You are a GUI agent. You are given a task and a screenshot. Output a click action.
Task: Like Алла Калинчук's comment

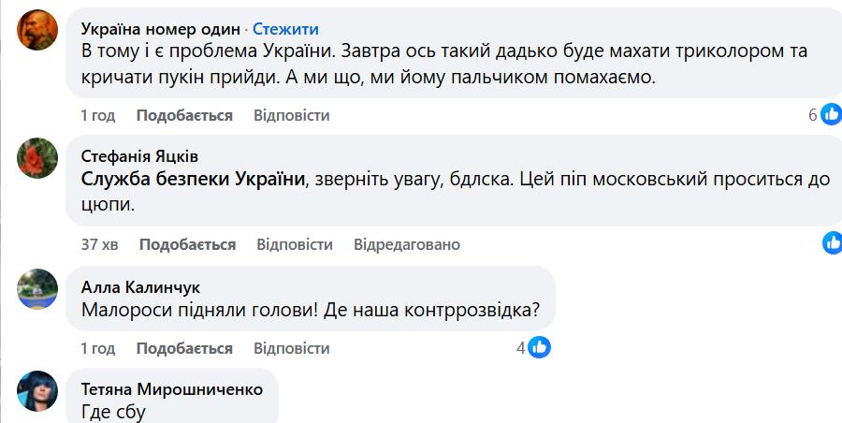click(184, 348)
